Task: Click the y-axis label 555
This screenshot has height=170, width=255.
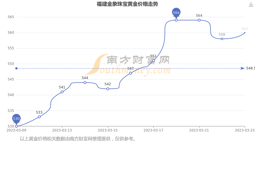Action: click(x=11, y=48)
